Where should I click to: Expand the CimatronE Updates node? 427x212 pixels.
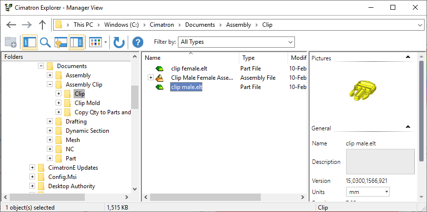point(32,168)
